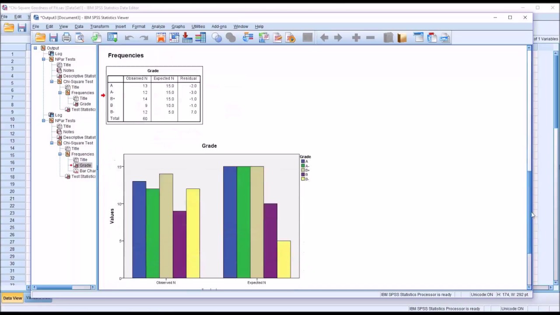Open the Window menu
The height and width of the screenshot is (315, 560).
tap(241, 26)
